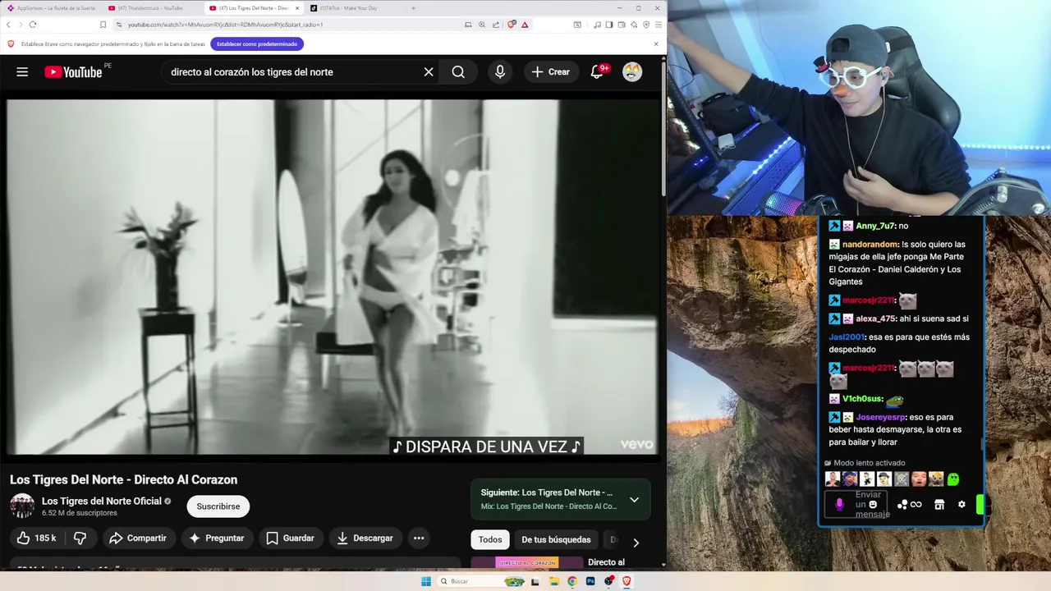
Task: Run the search with the magnifier button
Action: click(458, 72)
